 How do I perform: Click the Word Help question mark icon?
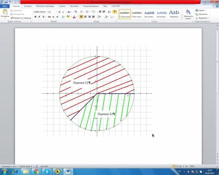[217, 6]
